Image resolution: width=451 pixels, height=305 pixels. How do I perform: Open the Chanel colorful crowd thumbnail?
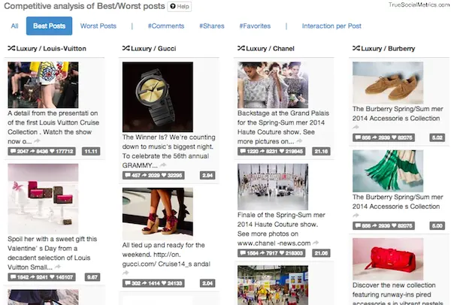273,285
